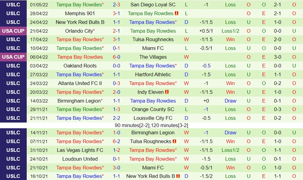This screenshot has width=303, height=180.
Task: Click the 6-0 score against The Villages
Action: pos(116,57)
